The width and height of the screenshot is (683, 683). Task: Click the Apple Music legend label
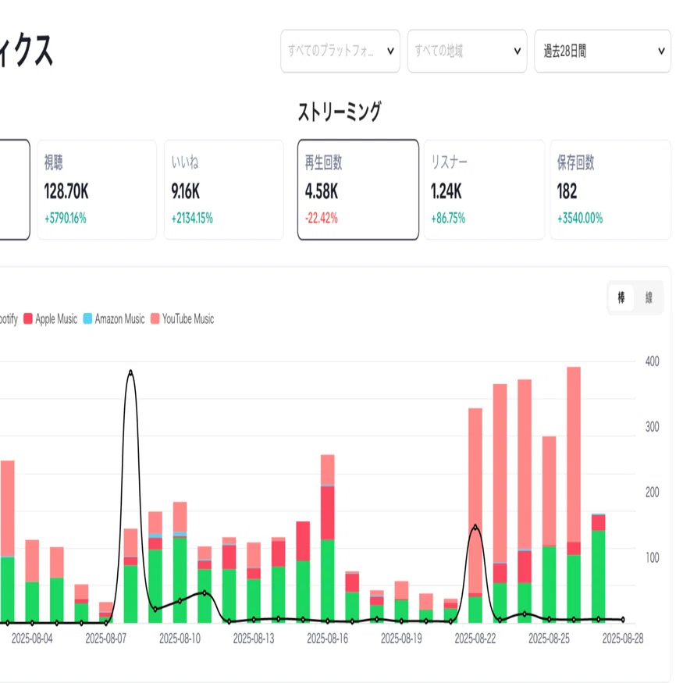56,318
